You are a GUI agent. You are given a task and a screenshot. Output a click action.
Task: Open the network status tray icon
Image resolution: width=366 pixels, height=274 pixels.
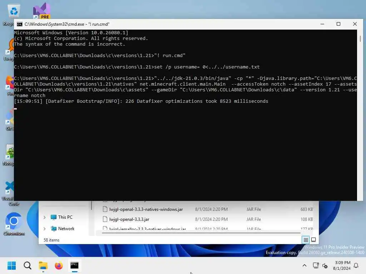pos(316,265)
